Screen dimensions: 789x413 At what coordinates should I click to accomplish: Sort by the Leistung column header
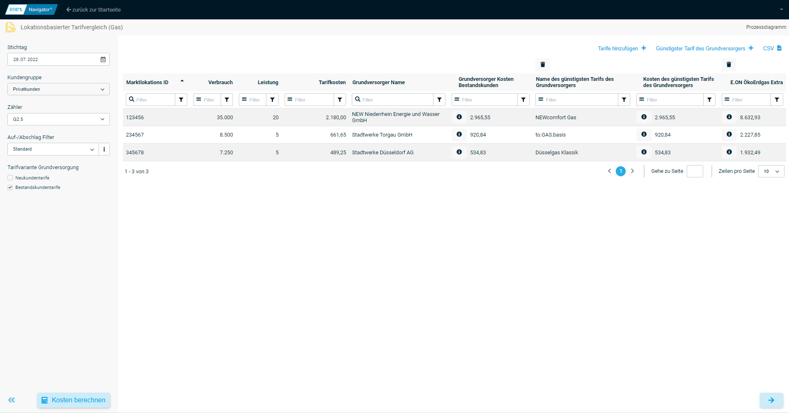point(268,83)
